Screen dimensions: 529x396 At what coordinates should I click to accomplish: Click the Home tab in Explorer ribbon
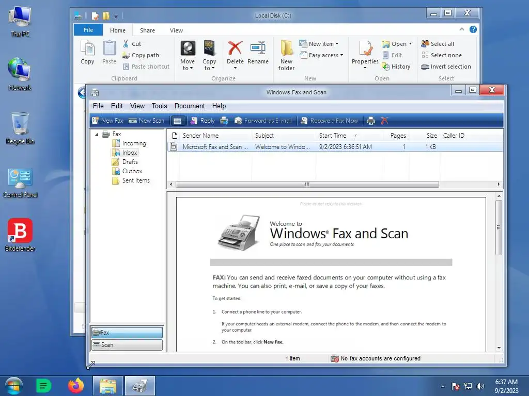pyautogui.click(x=118, y=30)
